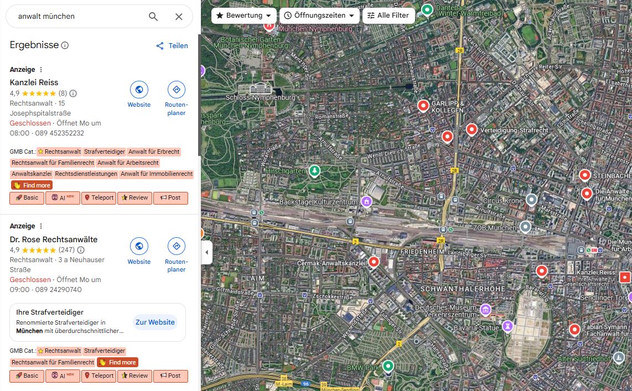Click AI button for Dr. Rose

pyautogui.click(x=63, y=376)
